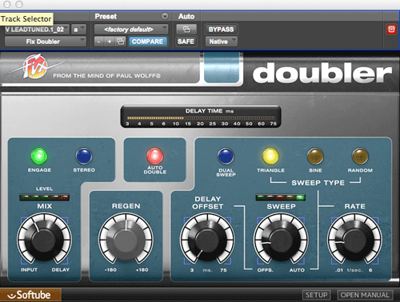
Task: Open the Preset menu round arrow icon
Action: [x=165, y=16]
